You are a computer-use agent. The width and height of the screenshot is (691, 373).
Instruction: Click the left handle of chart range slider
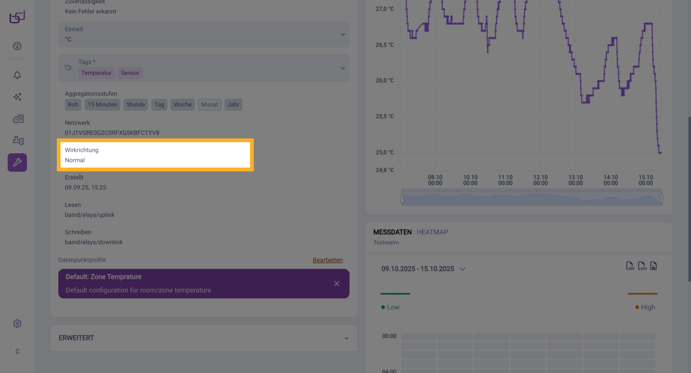pos(402,198)
